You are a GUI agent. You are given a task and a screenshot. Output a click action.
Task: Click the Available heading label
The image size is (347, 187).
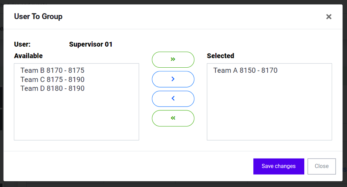tap(28, 56)
